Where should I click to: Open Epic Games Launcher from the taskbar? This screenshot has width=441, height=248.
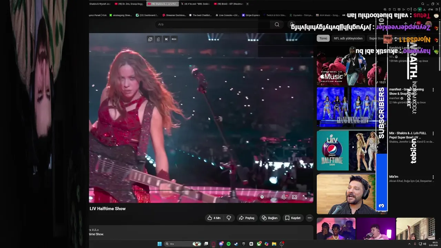click(244, 244)
